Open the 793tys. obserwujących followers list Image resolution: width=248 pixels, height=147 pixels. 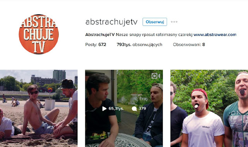coord(139,45)
